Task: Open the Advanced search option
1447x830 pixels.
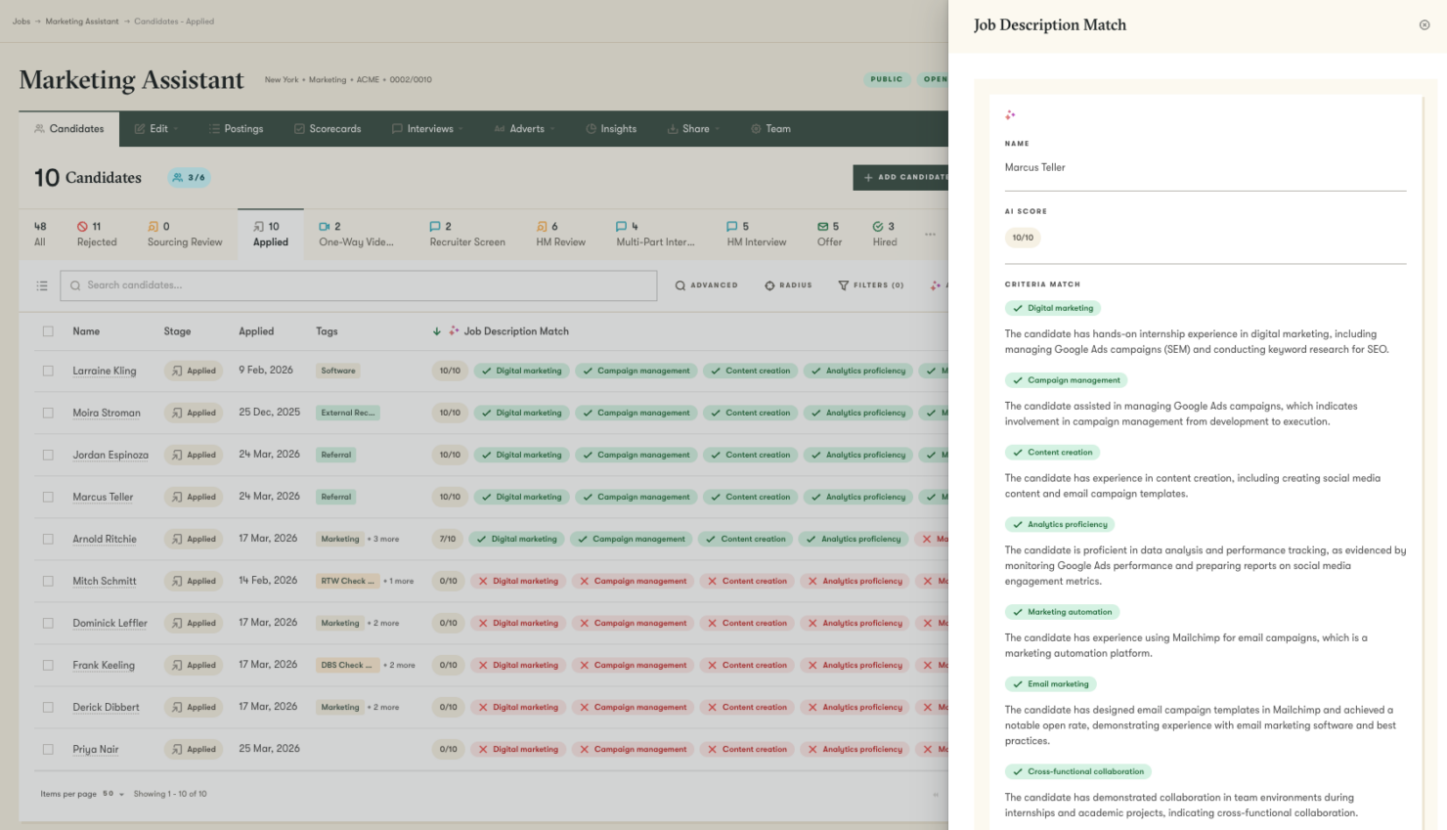Action: (706, 284)
